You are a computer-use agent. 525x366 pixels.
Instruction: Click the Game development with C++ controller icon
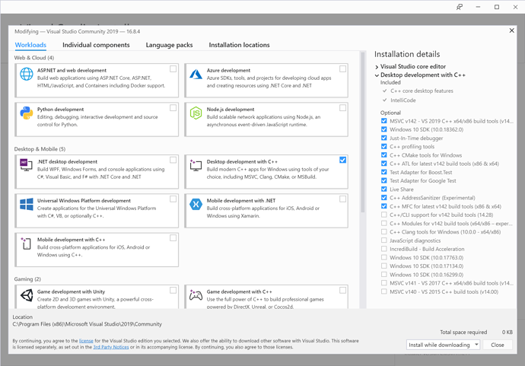pos(196,295)
